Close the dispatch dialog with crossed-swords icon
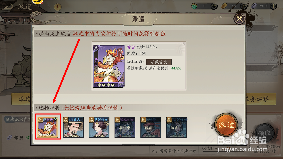Image resolution: width=283 pixels, height=159 pixels. [239, 19]
